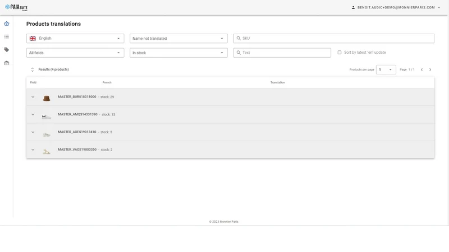Open the basket icon in sidebar
This screenshot has height=252, width=449.
click(x=7, y=24)
